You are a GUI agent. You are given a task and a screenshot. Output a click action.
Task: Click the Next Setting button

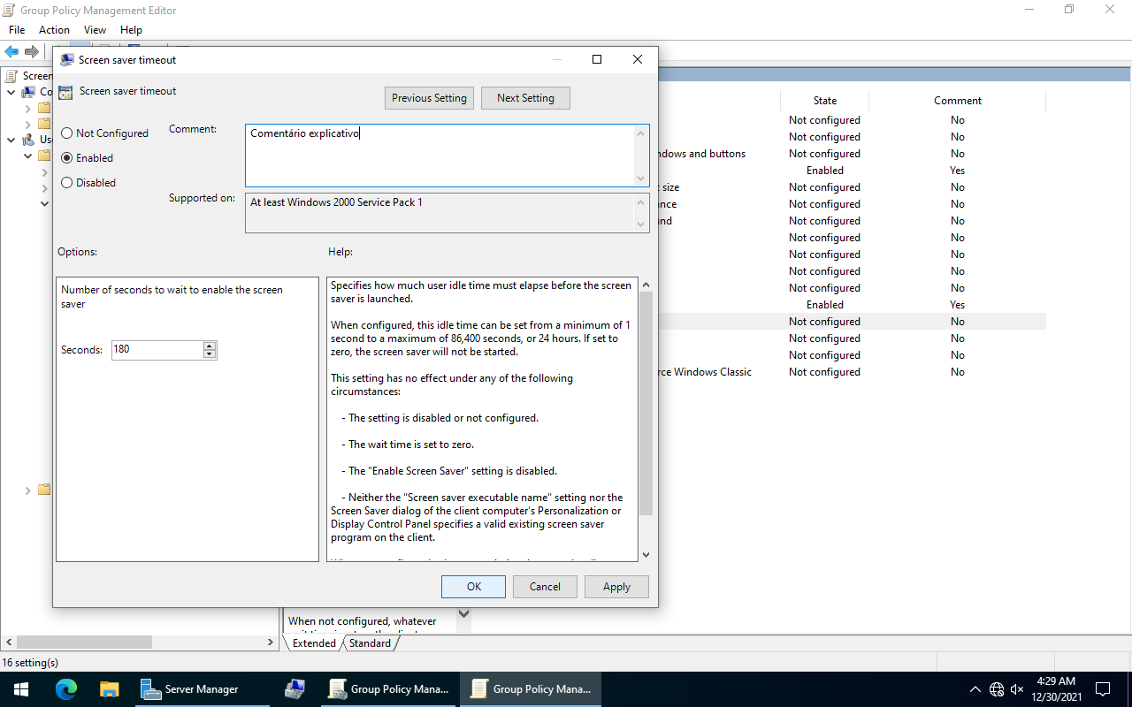click(525, 98)
